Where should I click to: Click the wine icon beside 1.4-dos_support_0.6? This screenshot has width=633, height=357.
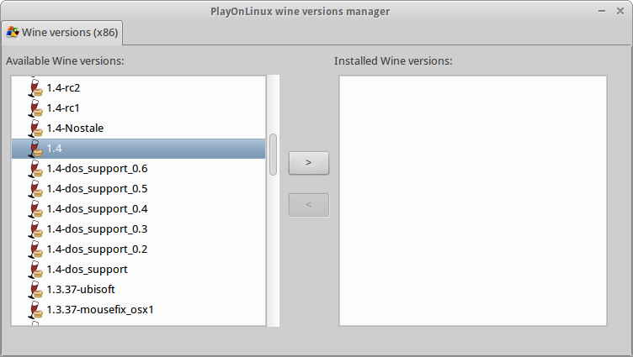[x=35, y=169]
